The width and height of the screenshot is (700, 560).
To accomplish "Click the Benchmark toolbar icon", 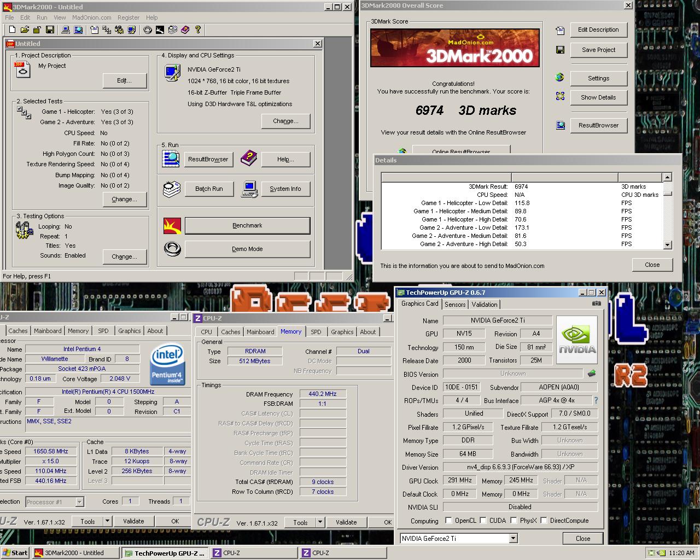I will point(160,30).
